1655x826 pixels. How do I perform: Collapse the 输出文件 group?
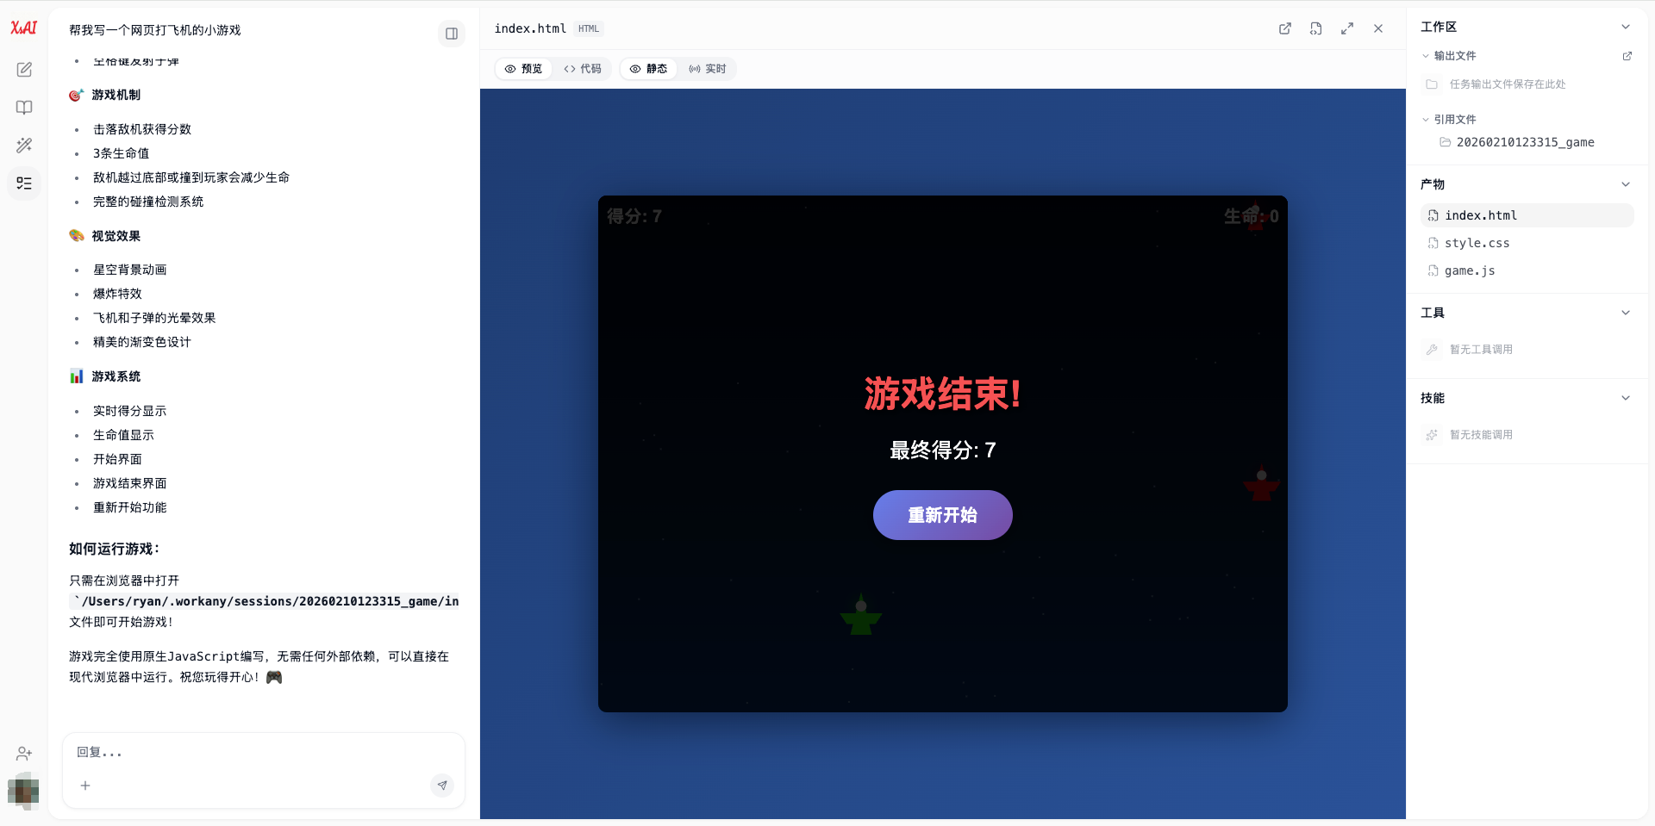(1449, 56)
